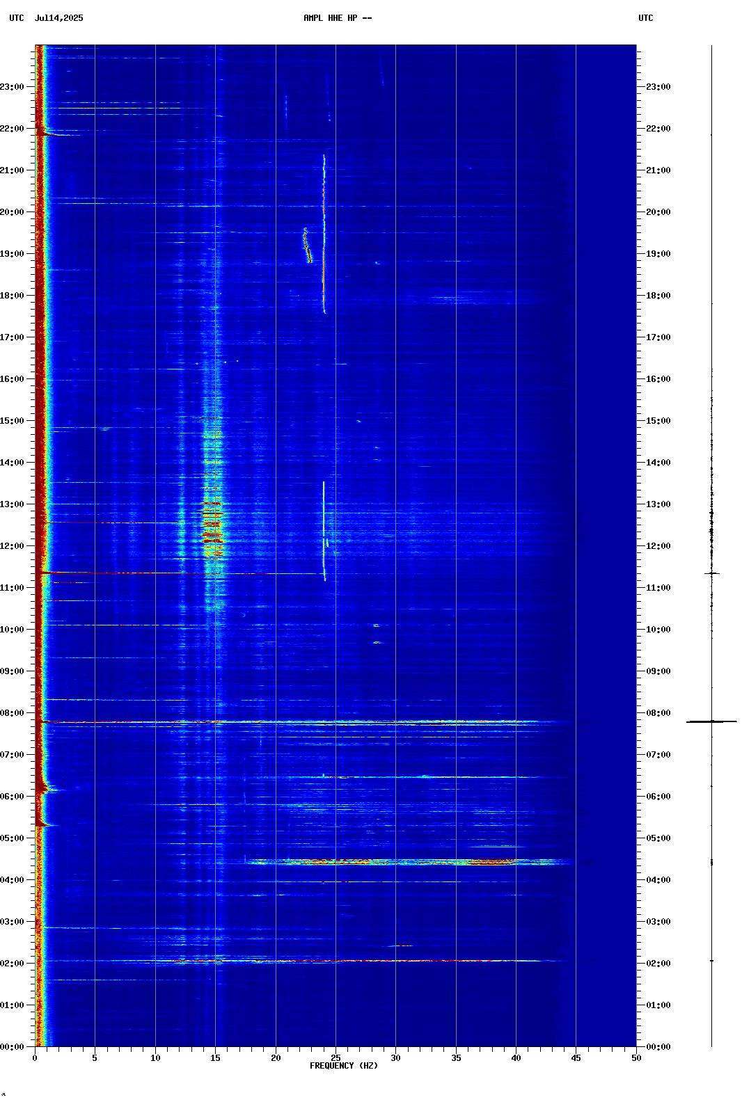The width and height of the screenshot is (742, 1102).
Task: Click the right-side 05:00 time label
Action: point(658,838)
